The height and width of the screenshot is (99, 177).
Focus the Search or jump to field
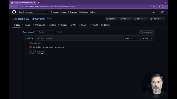point(33,12)
